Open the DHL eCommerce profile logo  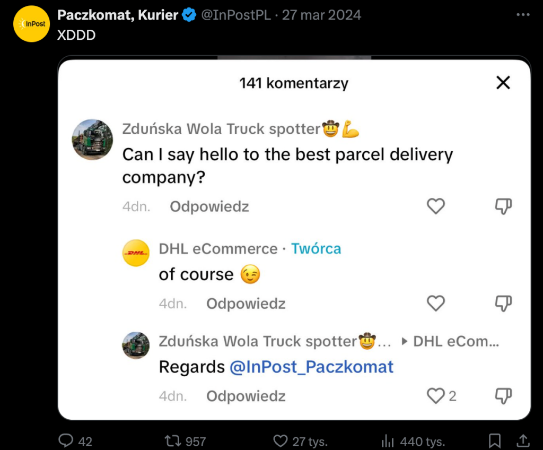136,253
